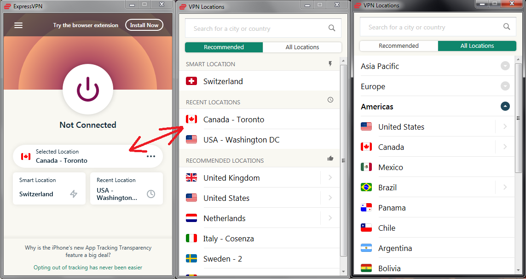Expand the United Kingdom locations chevron
The image size is (526, 279).
coord(330,177)
